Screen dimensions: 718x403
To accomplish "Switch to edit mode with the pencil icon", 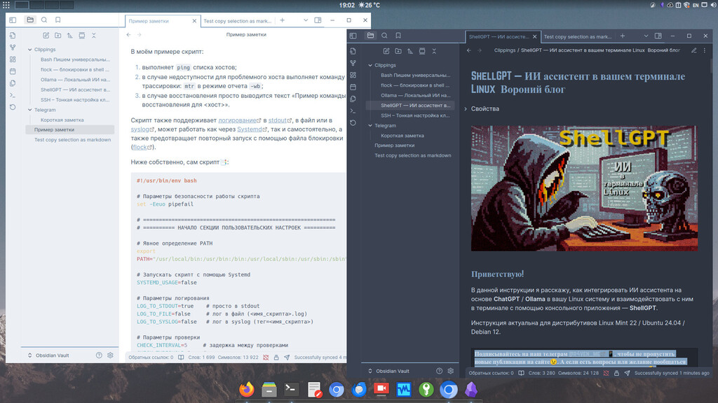I will (694, 50).
